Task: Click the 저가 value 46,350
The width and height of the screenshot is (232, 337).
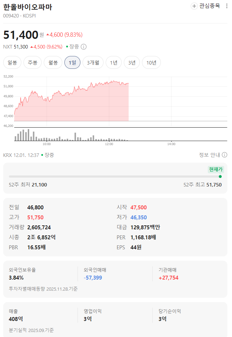Action: (138, 217)
